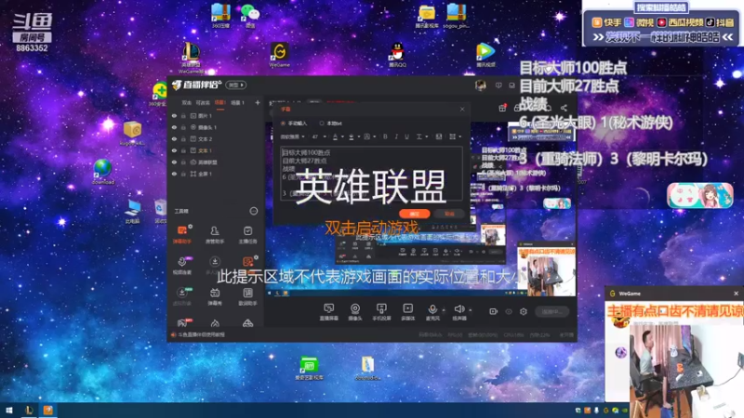The height and width of the screenshot is (418, 744).
Task: Open the gift box icon with red dot
Action: tap(502, 108)
